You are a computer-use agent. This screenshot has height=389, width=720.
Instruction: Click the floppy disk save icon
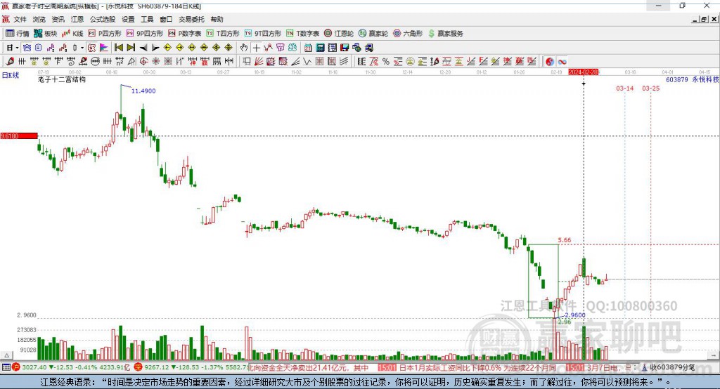[345, 48]
